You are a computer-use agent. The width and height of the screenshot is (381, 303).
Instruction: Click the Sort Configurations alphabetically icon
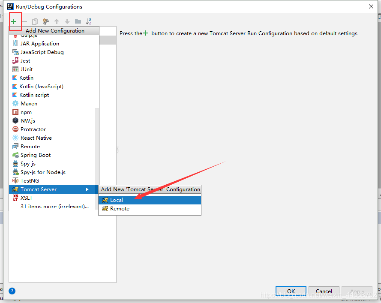[x=88, y=21]
